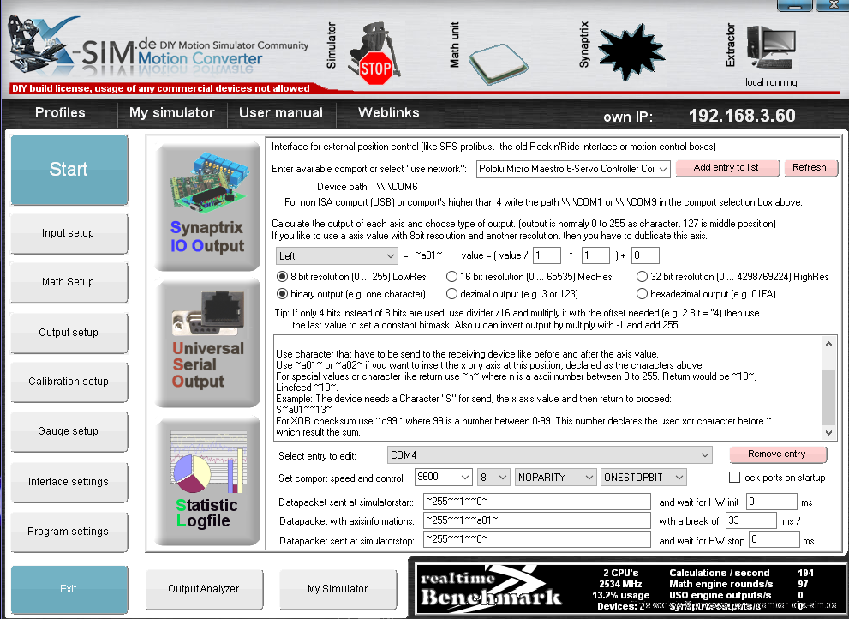The width and height of the screenshot is (849, 619).
Task: Open the Profiles menu
Action: tap(60, 113)
